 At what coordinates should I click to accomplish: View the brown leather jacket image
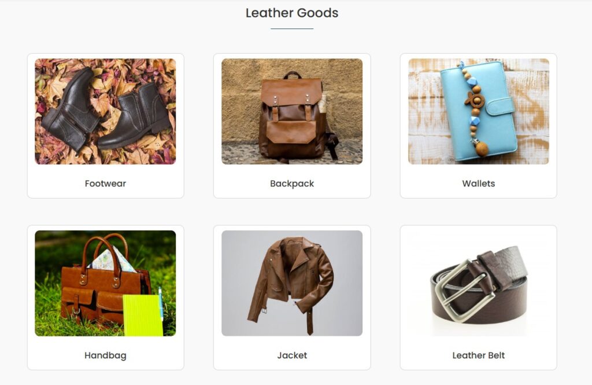pyautogui.click(x=292, y=283)
